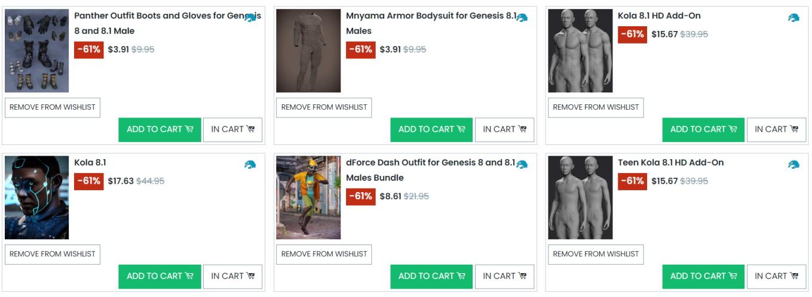
Task: Click Kola 8.1 HD Add-On figure thumbnail
Action: (x=580, y=51)
